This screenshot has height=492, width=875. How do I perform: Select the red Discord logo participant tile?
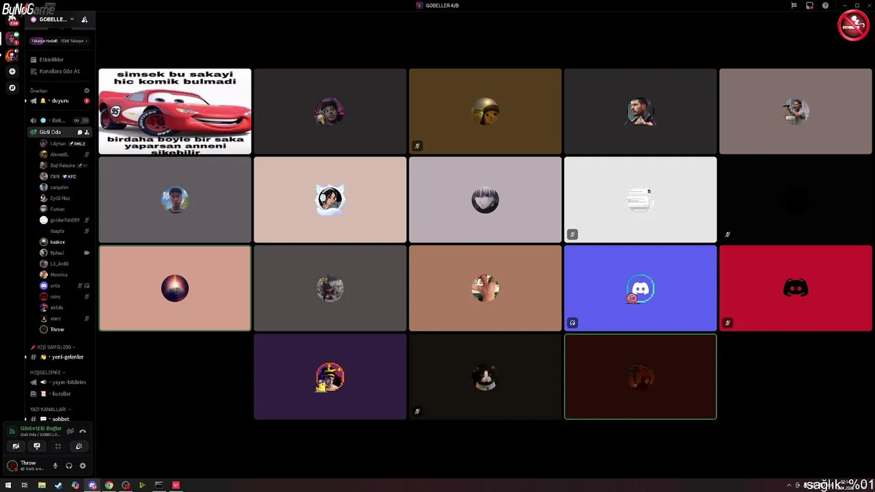(796, 288)
